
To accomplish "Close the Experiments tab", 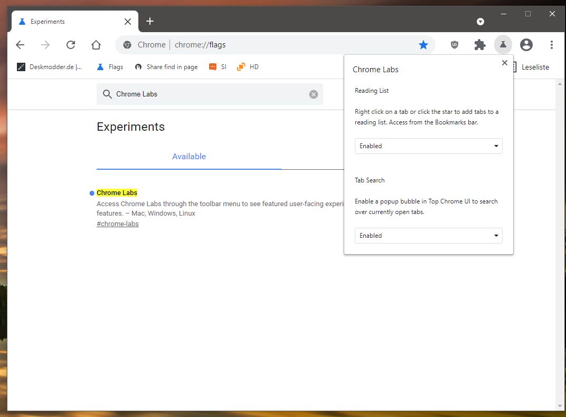I will 128,22.
